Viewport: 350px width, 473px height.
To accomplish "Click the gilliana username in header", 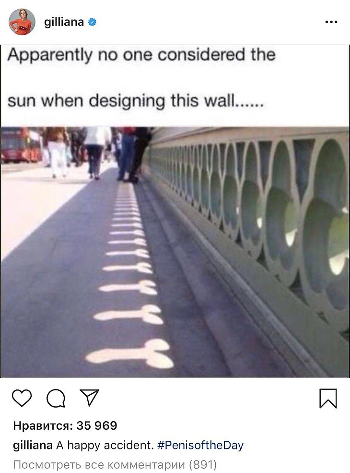I will [64, 22].
